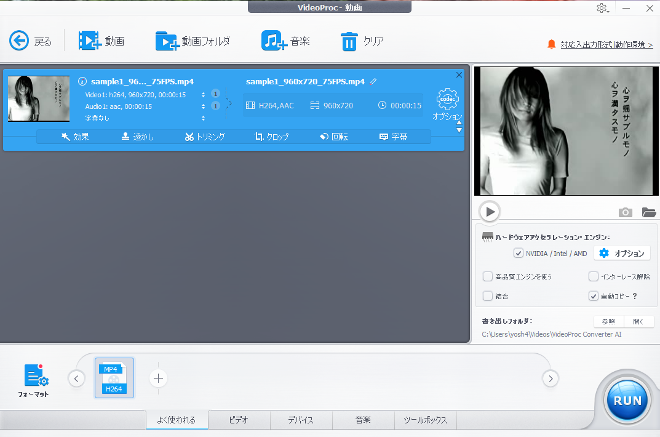
Task: Enable 高品質エンジンを使う checkbox
Action: coord(487,276)
